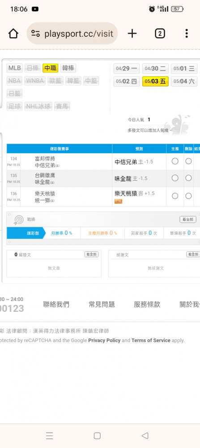Select the 韓棒 league tab
The image size is (200, 448).
[68, 68]
